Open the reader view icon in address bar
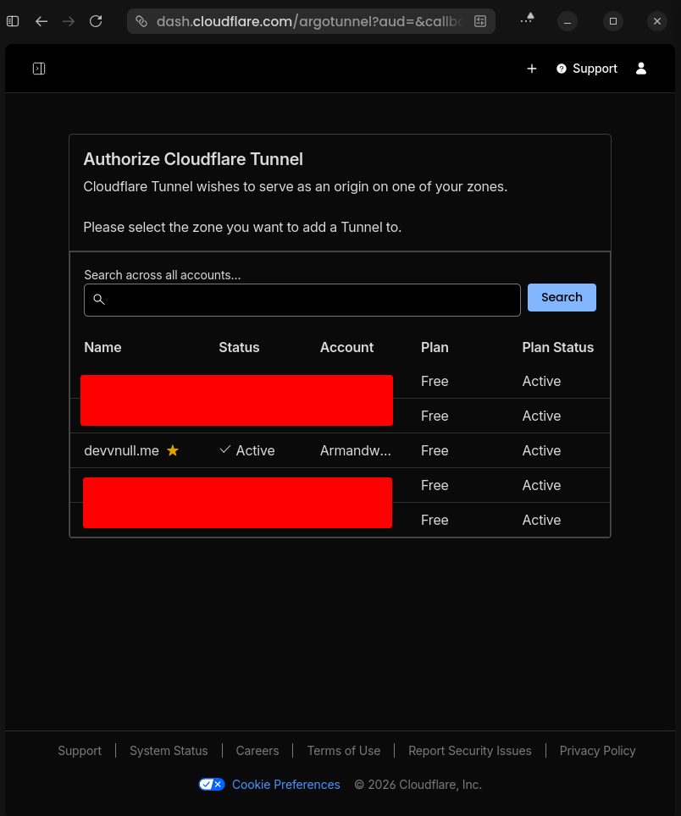Image resolution: width=681 pixels, height=816 pixels. (480, 21)
